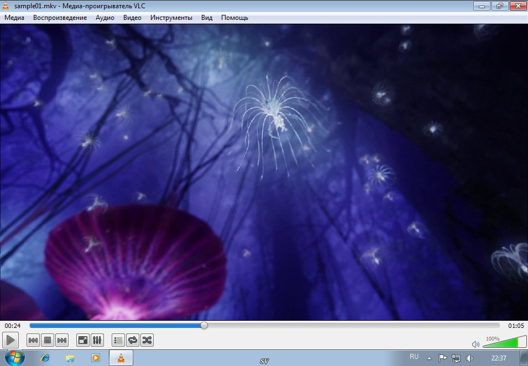Click the total duration 01:05 label

(515, 326)
